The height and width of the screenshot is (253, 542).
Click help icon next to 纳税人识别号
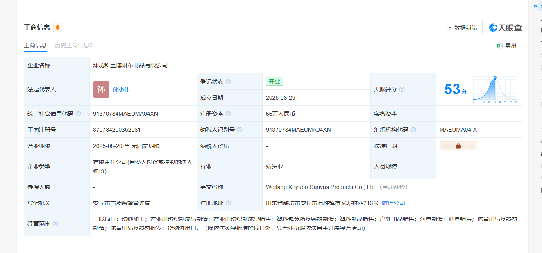coord(240,130)
